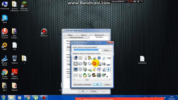Choose the camera icon in icon list
This screenshot has height=100, width=178.
pos(104,64)
